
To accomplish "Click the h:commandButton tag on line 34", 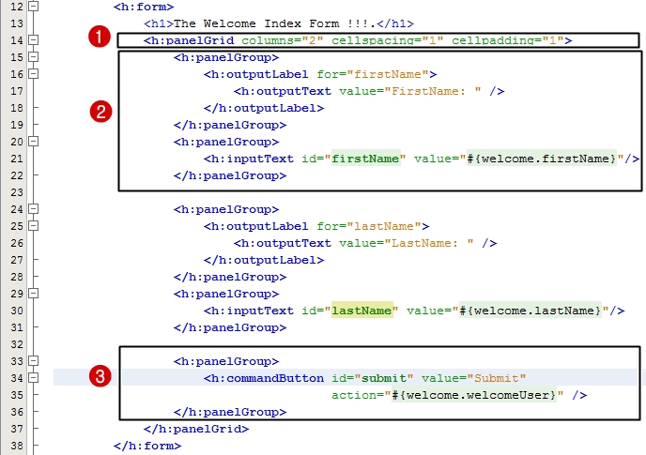I will pos(264,378).
